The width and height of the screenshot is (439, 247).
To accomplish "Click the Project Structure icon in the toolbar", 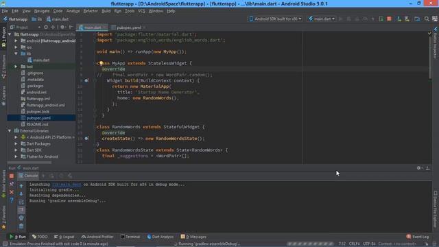I will 417,19.
